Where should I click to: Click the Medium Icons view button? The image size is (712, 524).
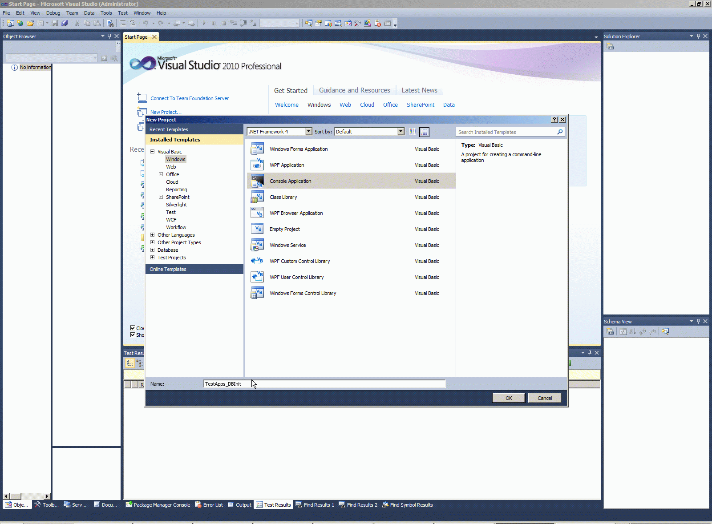click(x=425, y=132)
